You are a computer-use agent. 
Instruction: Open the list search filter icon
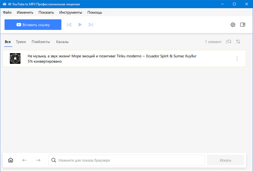click(229, 42)
